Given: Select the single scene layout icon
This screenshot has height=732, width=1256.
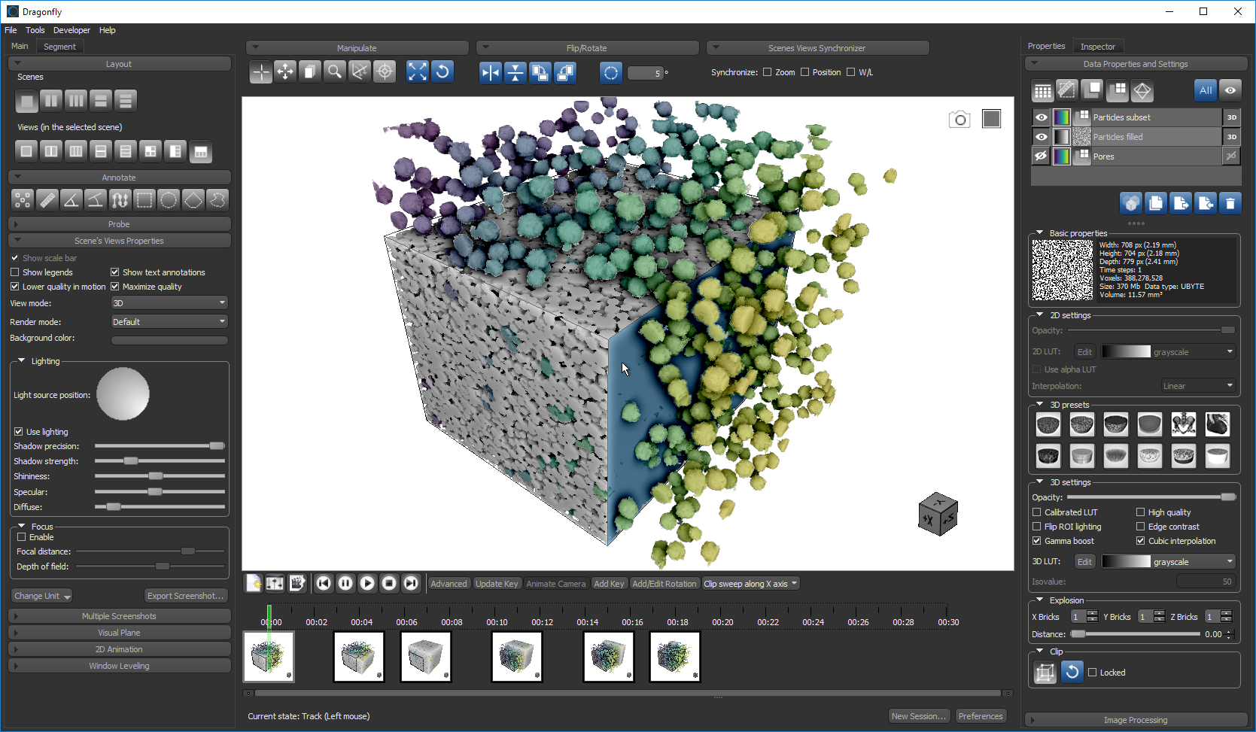Looking at the screenshot, I should click(26, 101).
